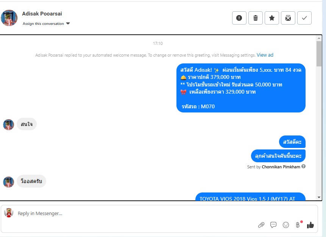Mark conversation as spam with exclamation icon

click(x=239, y=18)
